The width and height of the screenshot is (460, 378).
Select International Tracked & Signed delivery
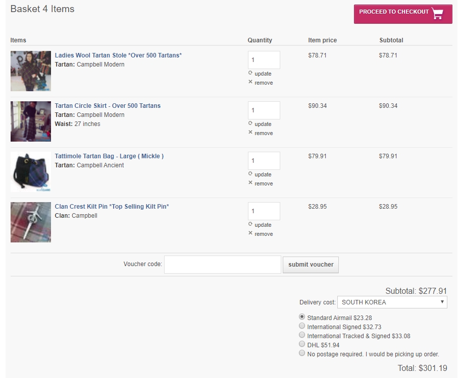[302, 335]
